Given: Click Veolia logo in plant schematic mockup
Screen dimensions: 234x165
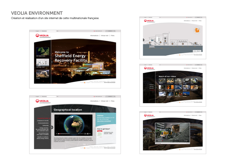Looking at the screenshot, I should (x=149, y=21).
